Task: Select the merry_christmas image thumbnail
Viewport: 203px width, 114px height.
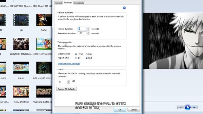Action: pyautogui.click(x=21, y=92)
